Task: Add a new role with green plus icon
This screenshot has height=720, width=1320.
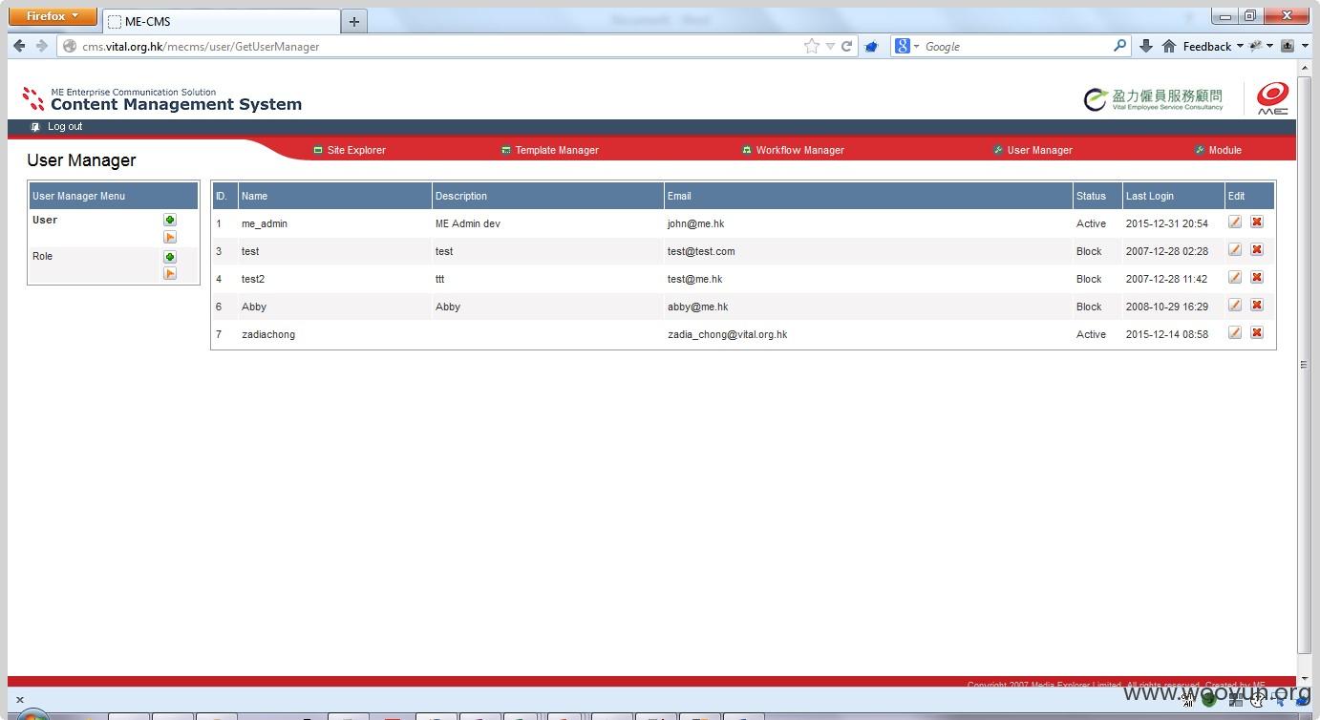Action: [170, 257]
